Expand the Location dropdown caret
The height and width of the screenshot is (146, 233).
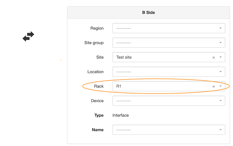pos(221,72)
